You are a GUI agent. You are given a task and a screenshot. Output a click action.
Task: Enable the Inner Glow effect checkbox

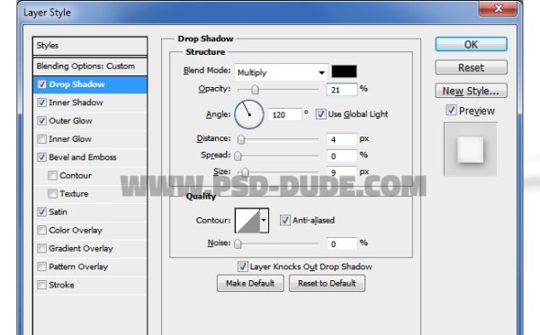pyautogui.click(x=41, y=139)
